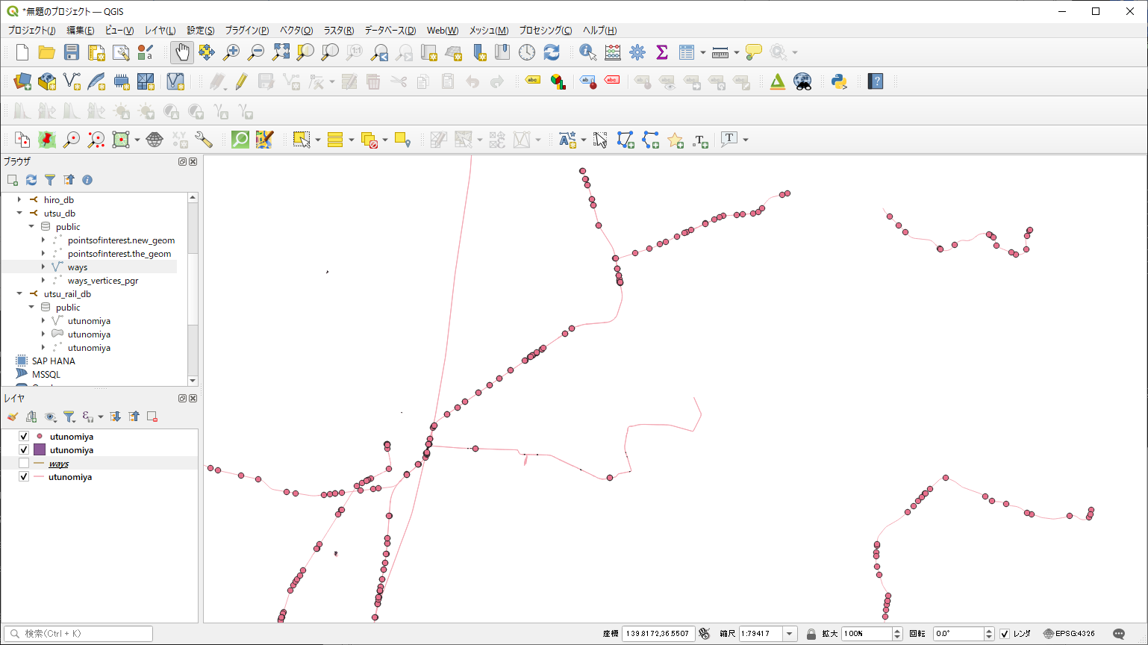Click the coordinate input field

pos(658,634)
